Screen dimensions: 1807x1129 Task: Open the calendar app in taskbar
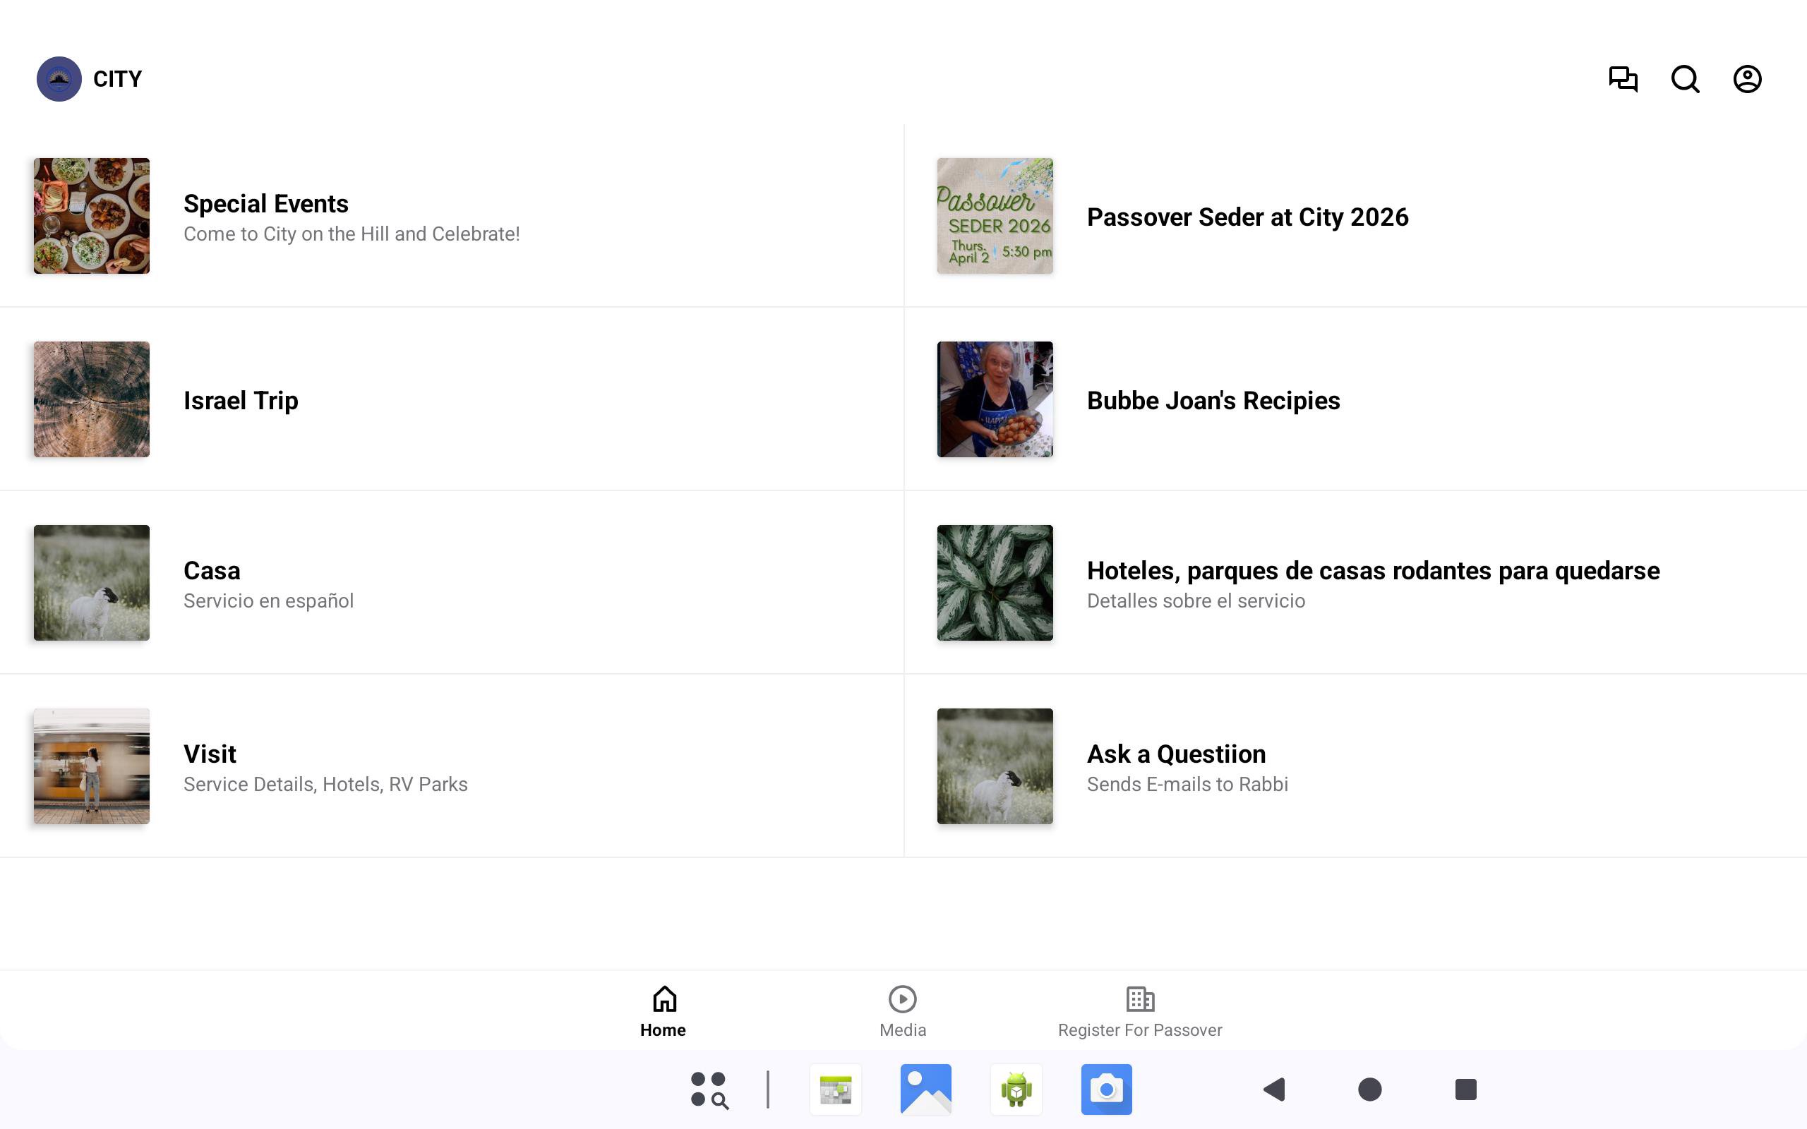835,1089
